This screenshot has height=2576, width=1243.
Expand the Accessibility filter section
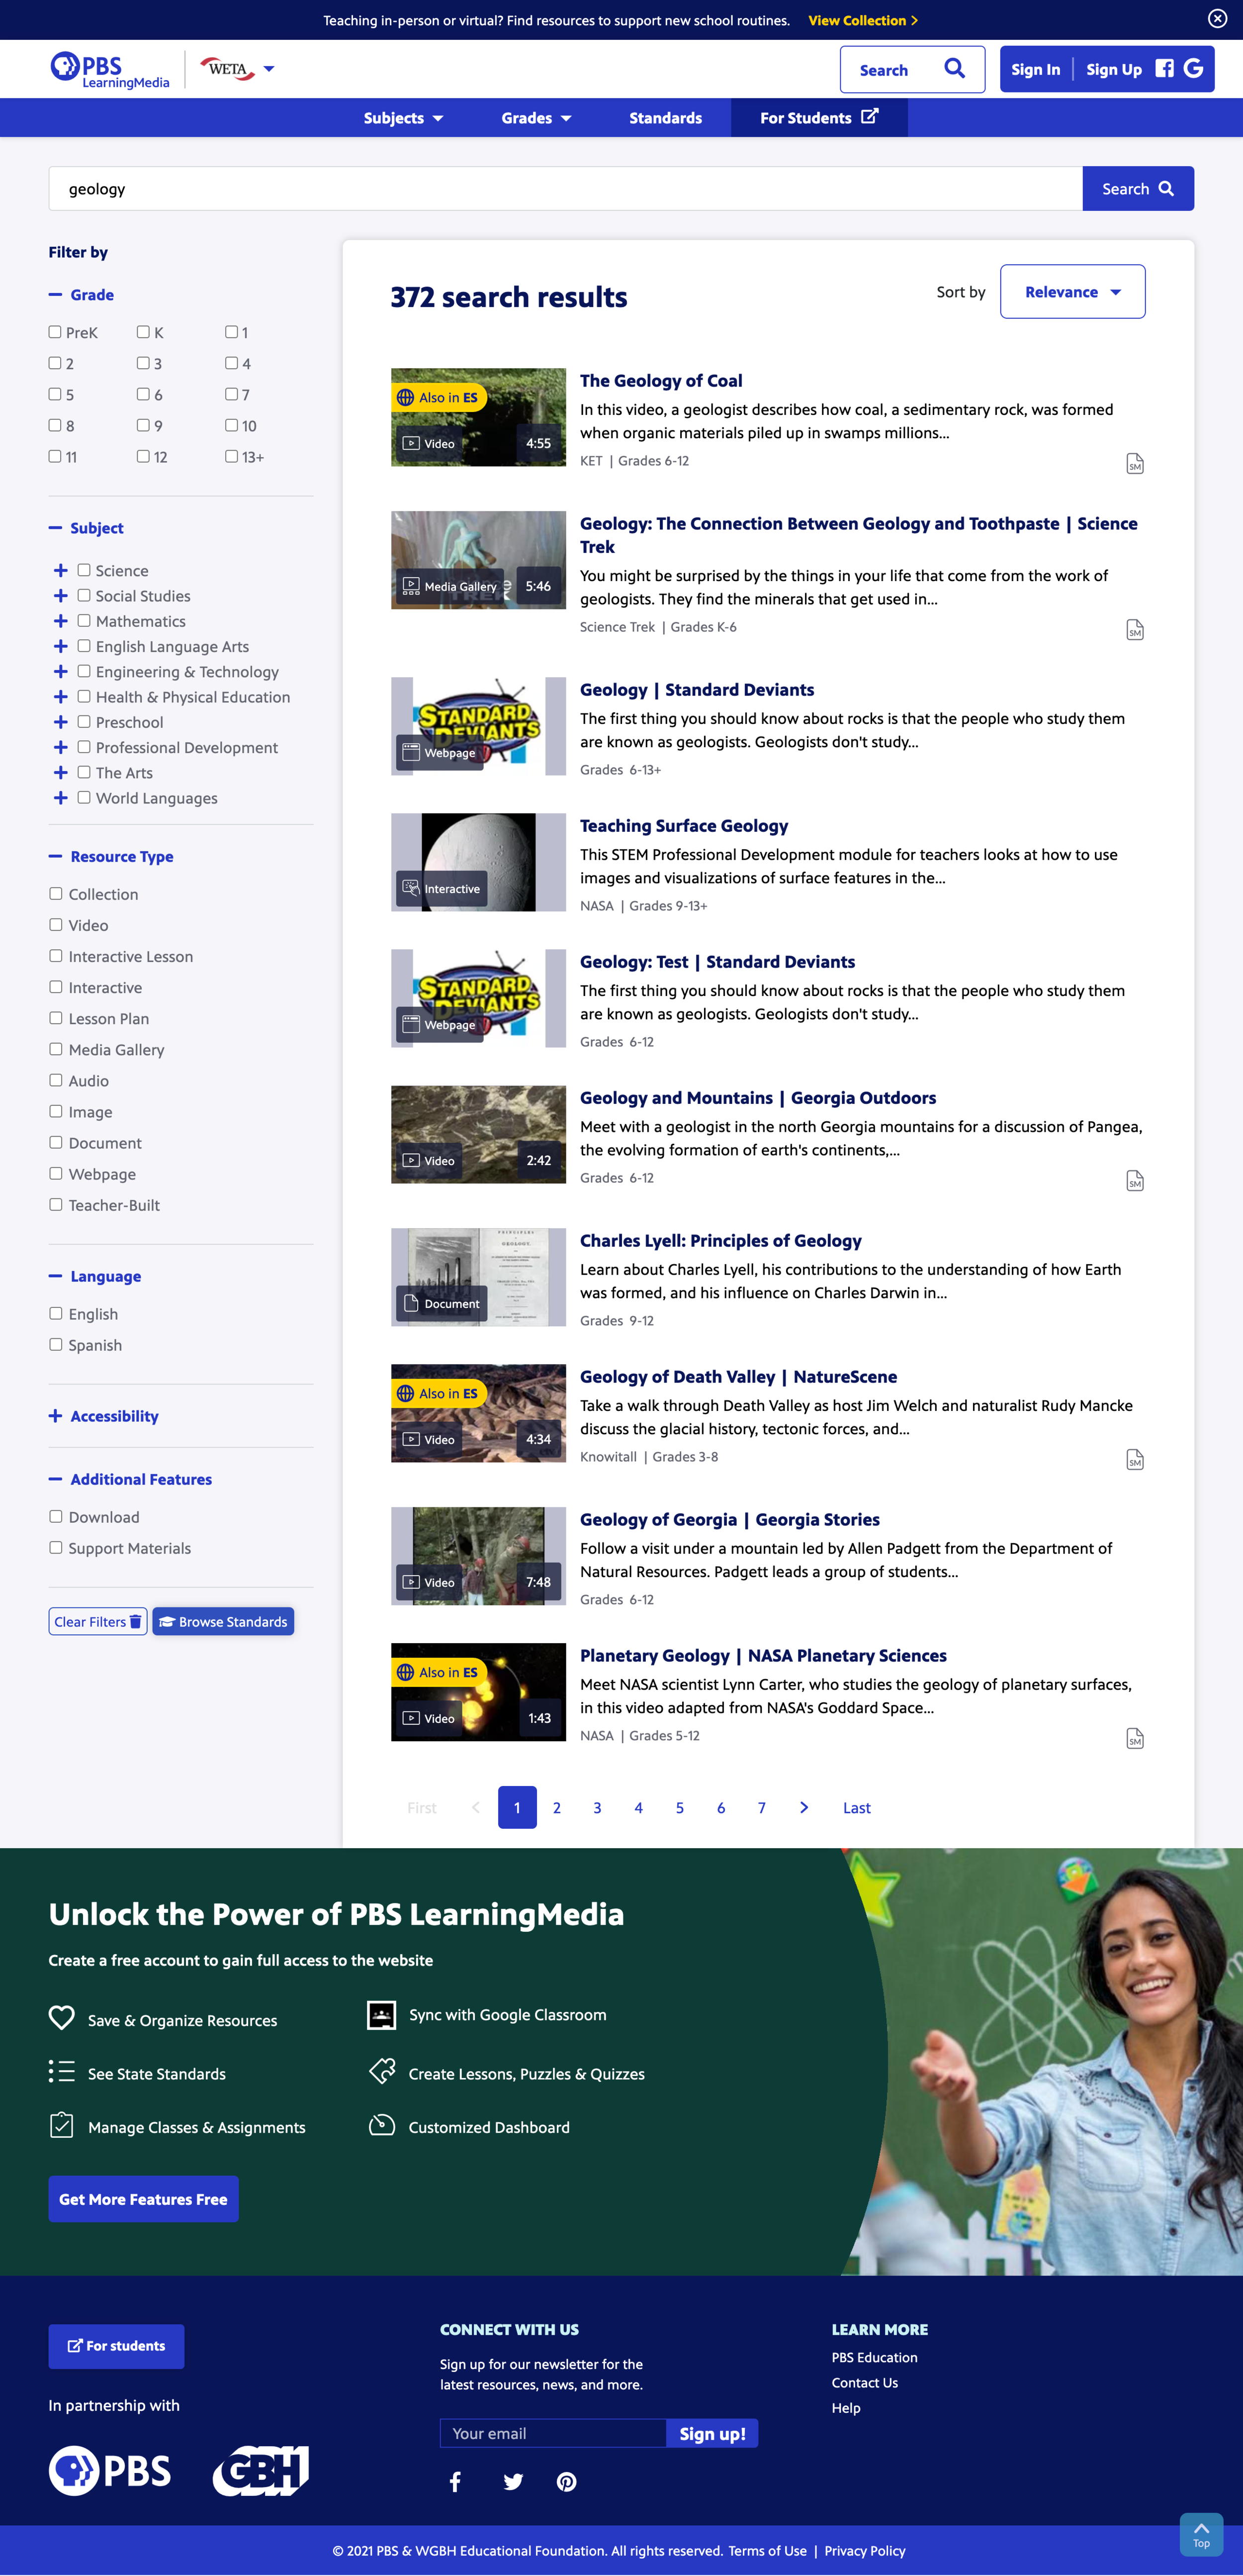pos(104,1417)
